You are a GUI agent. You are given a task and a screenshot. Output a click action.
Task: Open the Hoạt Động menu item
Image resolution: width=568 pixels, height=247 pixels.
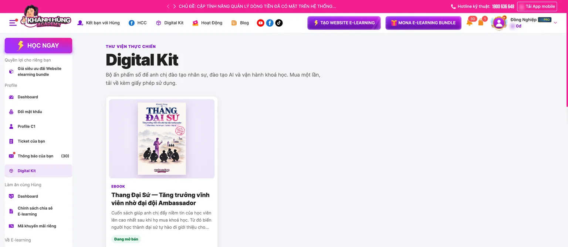pos(207,23)
